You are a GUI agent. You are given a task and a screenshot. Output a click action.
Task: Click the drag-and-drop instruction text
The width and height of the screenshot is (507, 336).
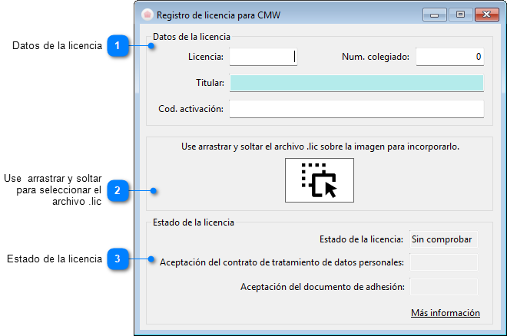[320, 147]
